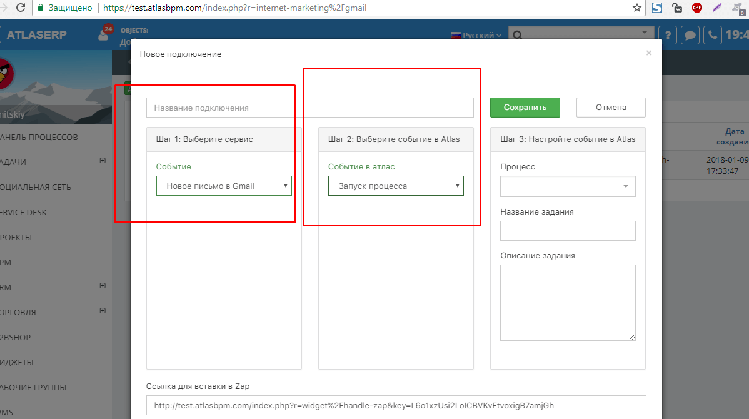Click the Сохранить button
The width and height of the screenshot is (749, 419).
[525, 108]
